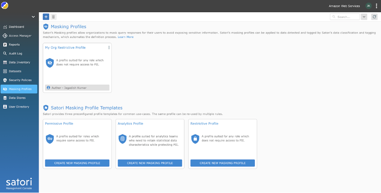Click Author - Jagadish Kumar bar
Screen dimensions: 381x193
77,88
